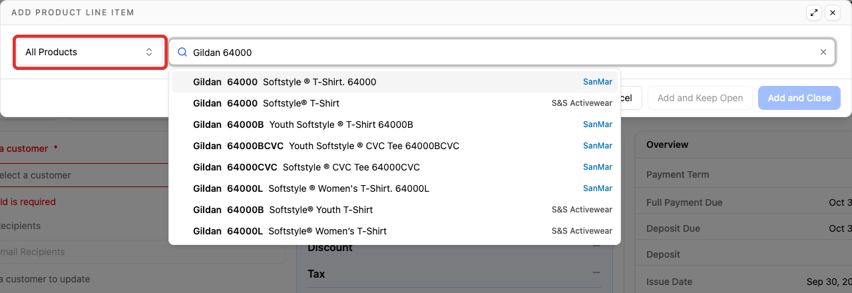Collapse the Discount section
Screen dimensions: 852x293
pos(596,245)
